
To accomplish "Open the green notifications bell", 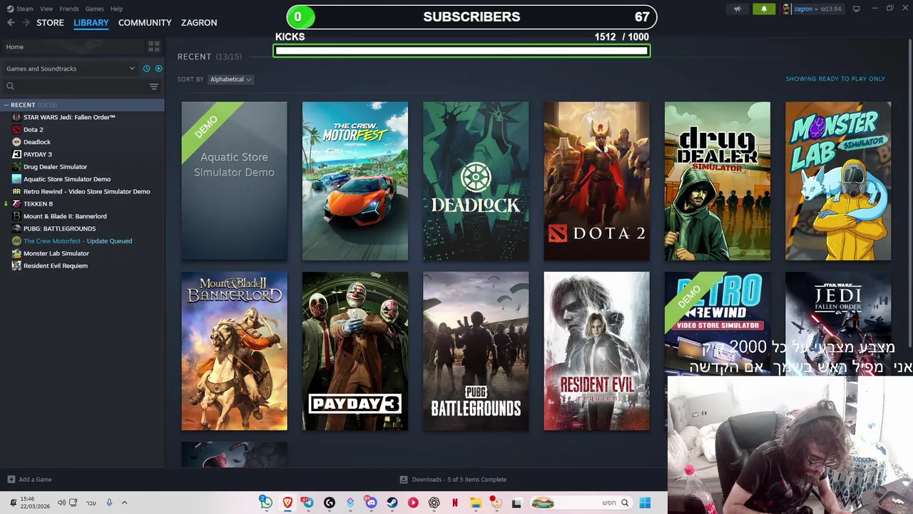I will [x=764, y=9].
